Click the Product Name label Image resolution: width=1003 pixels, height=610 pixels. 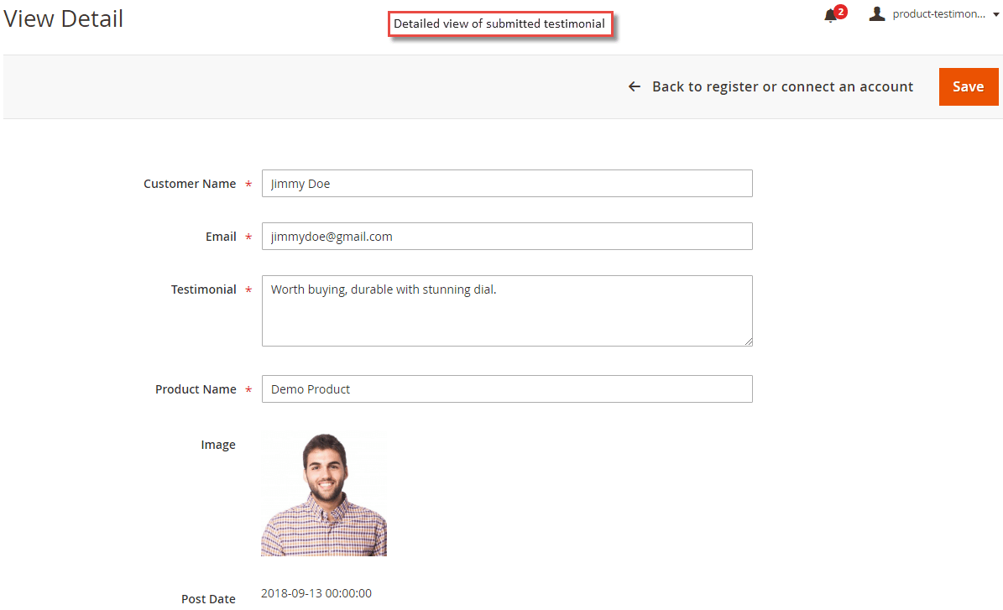(x=195, y=389)
